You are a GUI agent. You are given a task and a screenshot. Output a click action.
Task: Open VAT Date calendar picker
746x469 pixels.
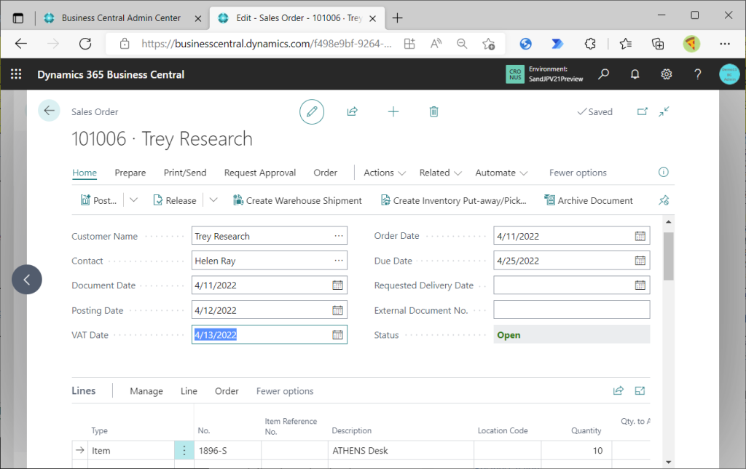tap(337, 335)
